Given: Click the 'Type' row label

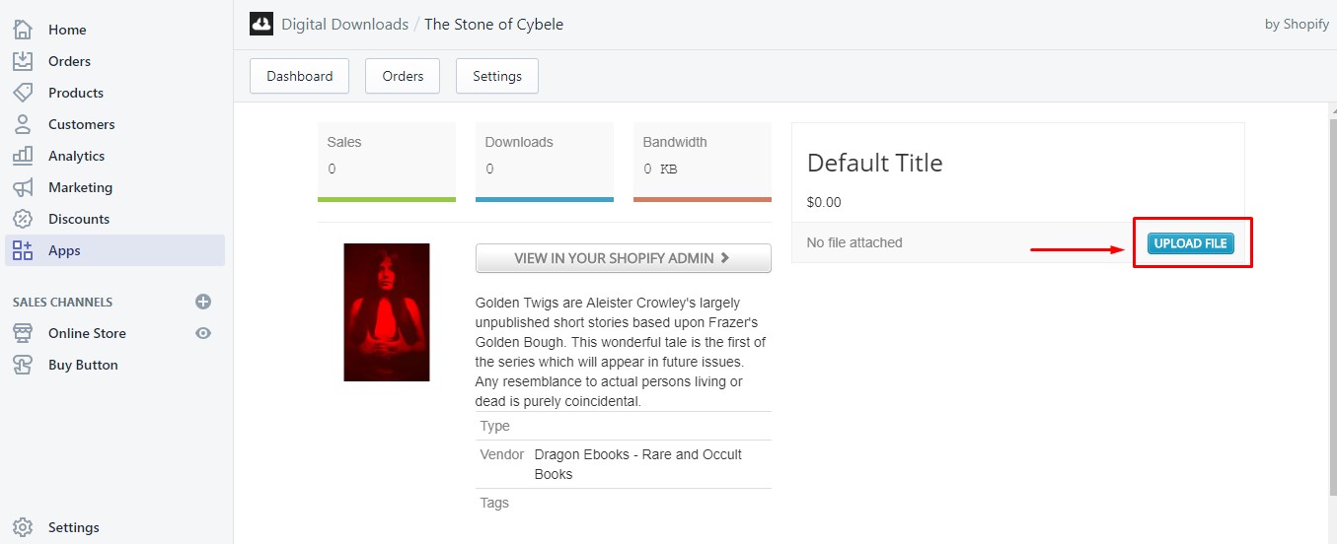Looking at the screenshot, I should [495, 426].
